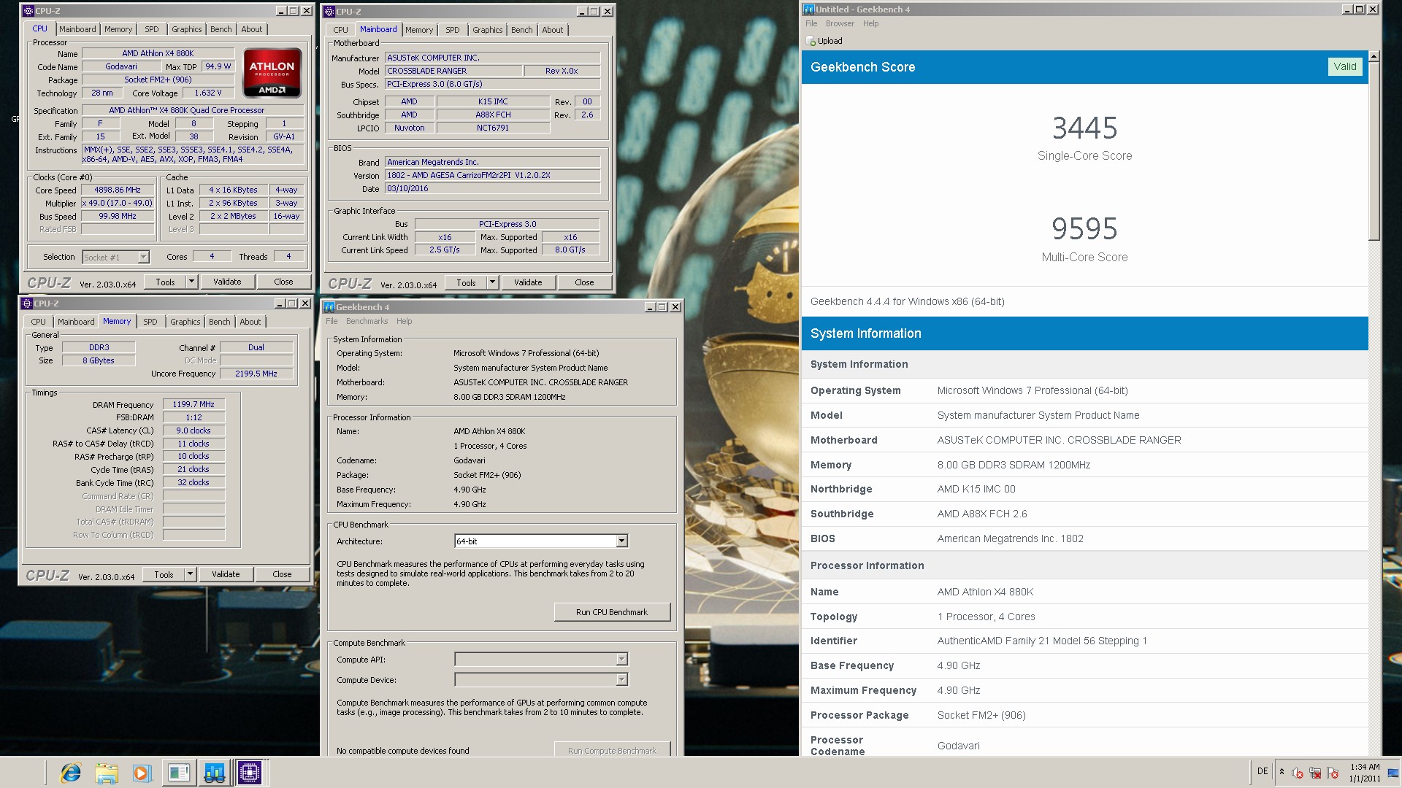Click title bar icon of CPU-Z Memory window
The height and width of the screenshot is (788, 1402).
[27, 304]
